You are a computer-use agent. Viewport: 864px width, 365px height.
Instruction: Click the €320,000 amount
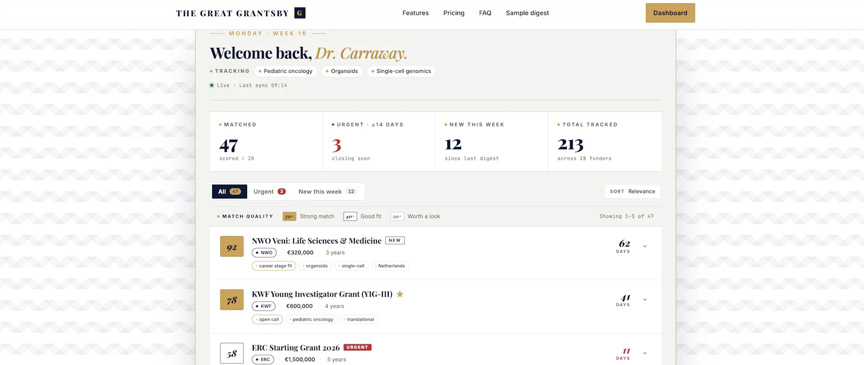click(x=300, y=253)
